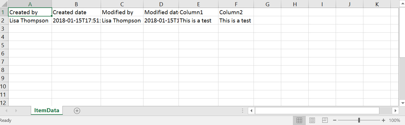Adjust the zoom slider handle

359,120
